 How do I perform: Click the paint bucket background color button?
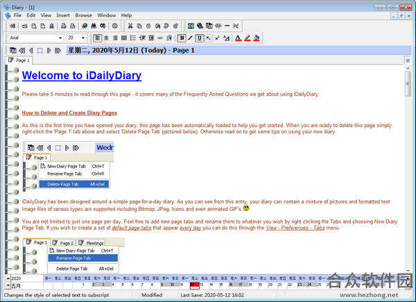click(257, 38)
